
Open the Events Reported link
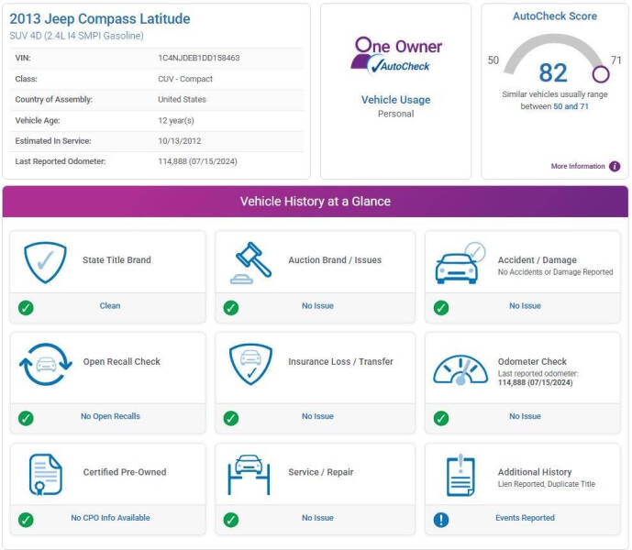pyautogui.click(x=525, y=519)
